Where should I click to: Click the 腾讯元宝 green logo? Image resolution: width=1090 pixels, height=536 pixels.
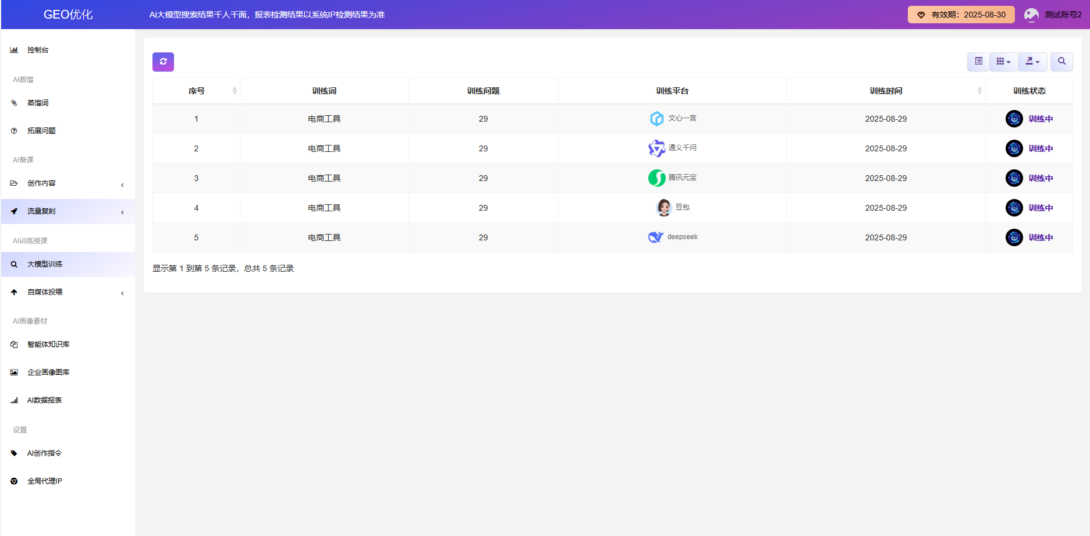click(656, 178)
